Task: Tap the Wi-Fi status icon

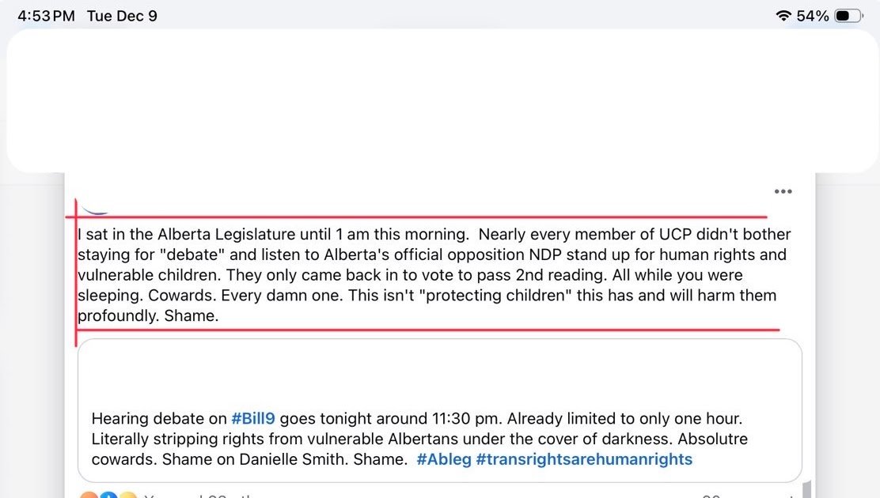Action: click(784, 16)
